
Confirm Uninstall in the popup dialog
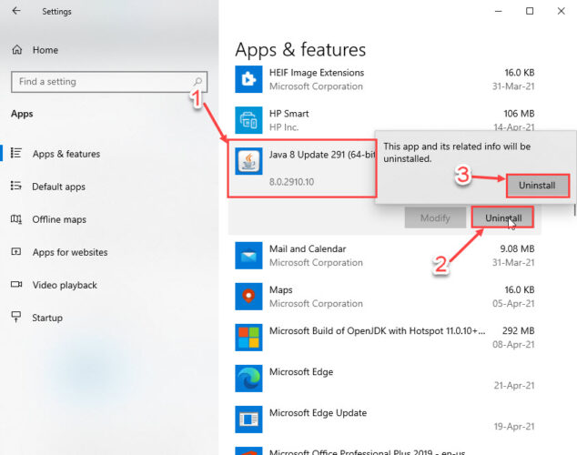point(537,186)
